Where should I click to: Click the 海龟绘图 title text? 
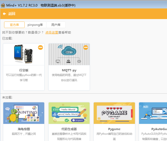pos(24,129)
